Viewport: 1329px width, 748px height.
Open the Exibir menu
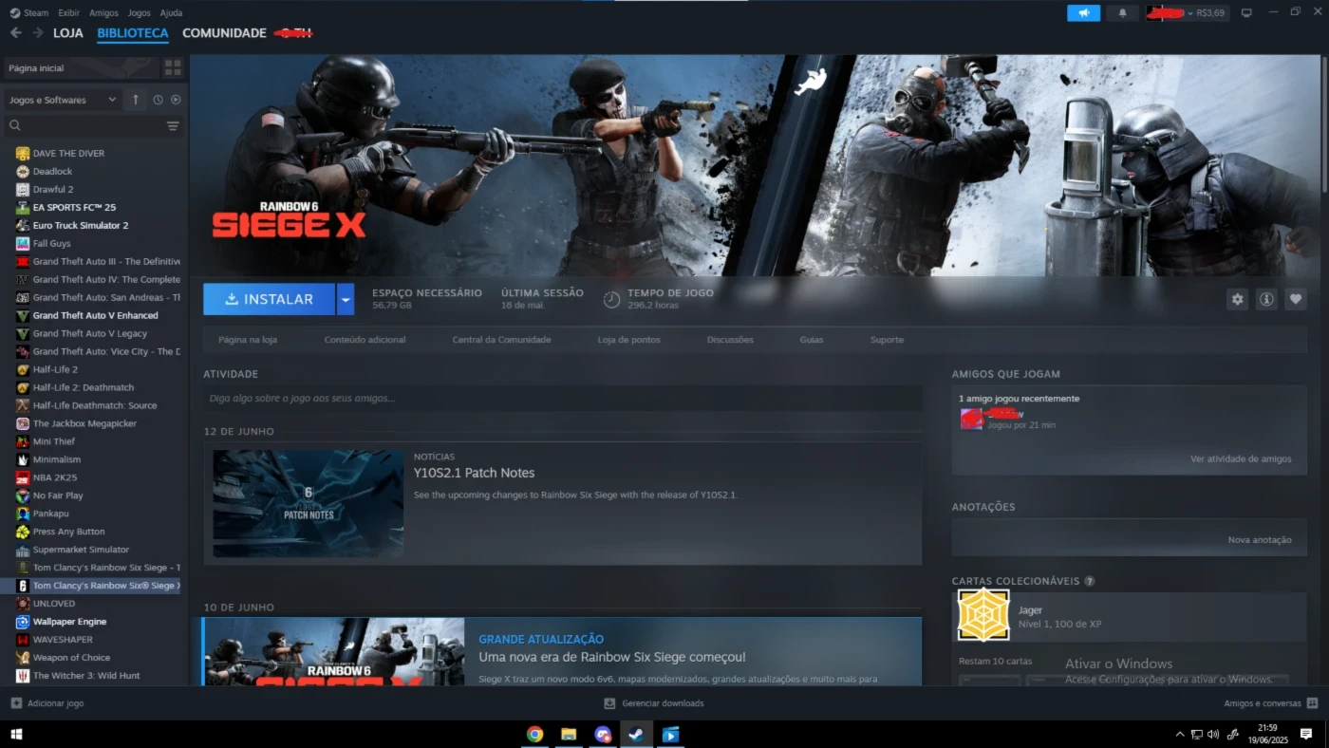pos(68,13)
